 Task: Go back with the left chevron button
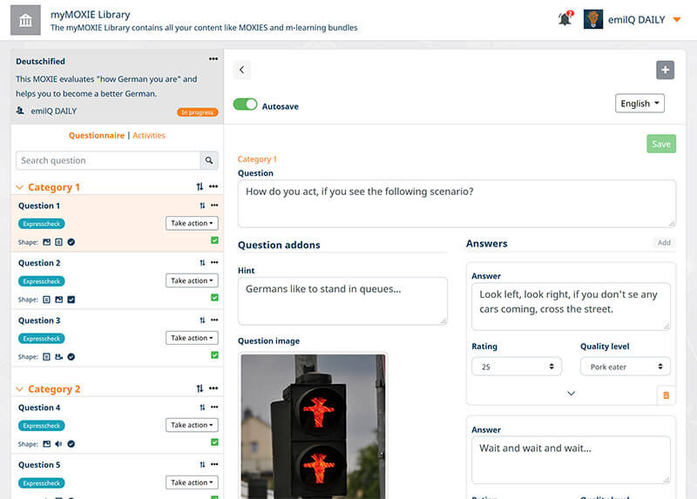coord(242,70)
